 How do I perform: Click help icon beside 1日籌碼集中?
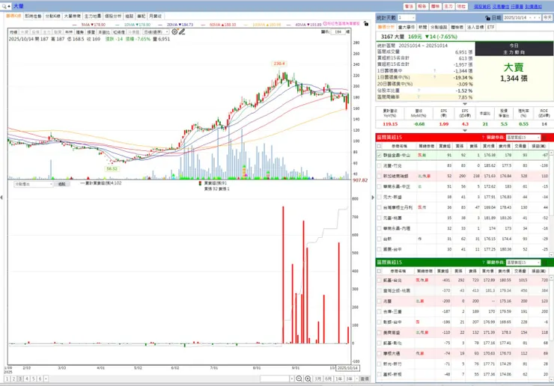point(434,70)
